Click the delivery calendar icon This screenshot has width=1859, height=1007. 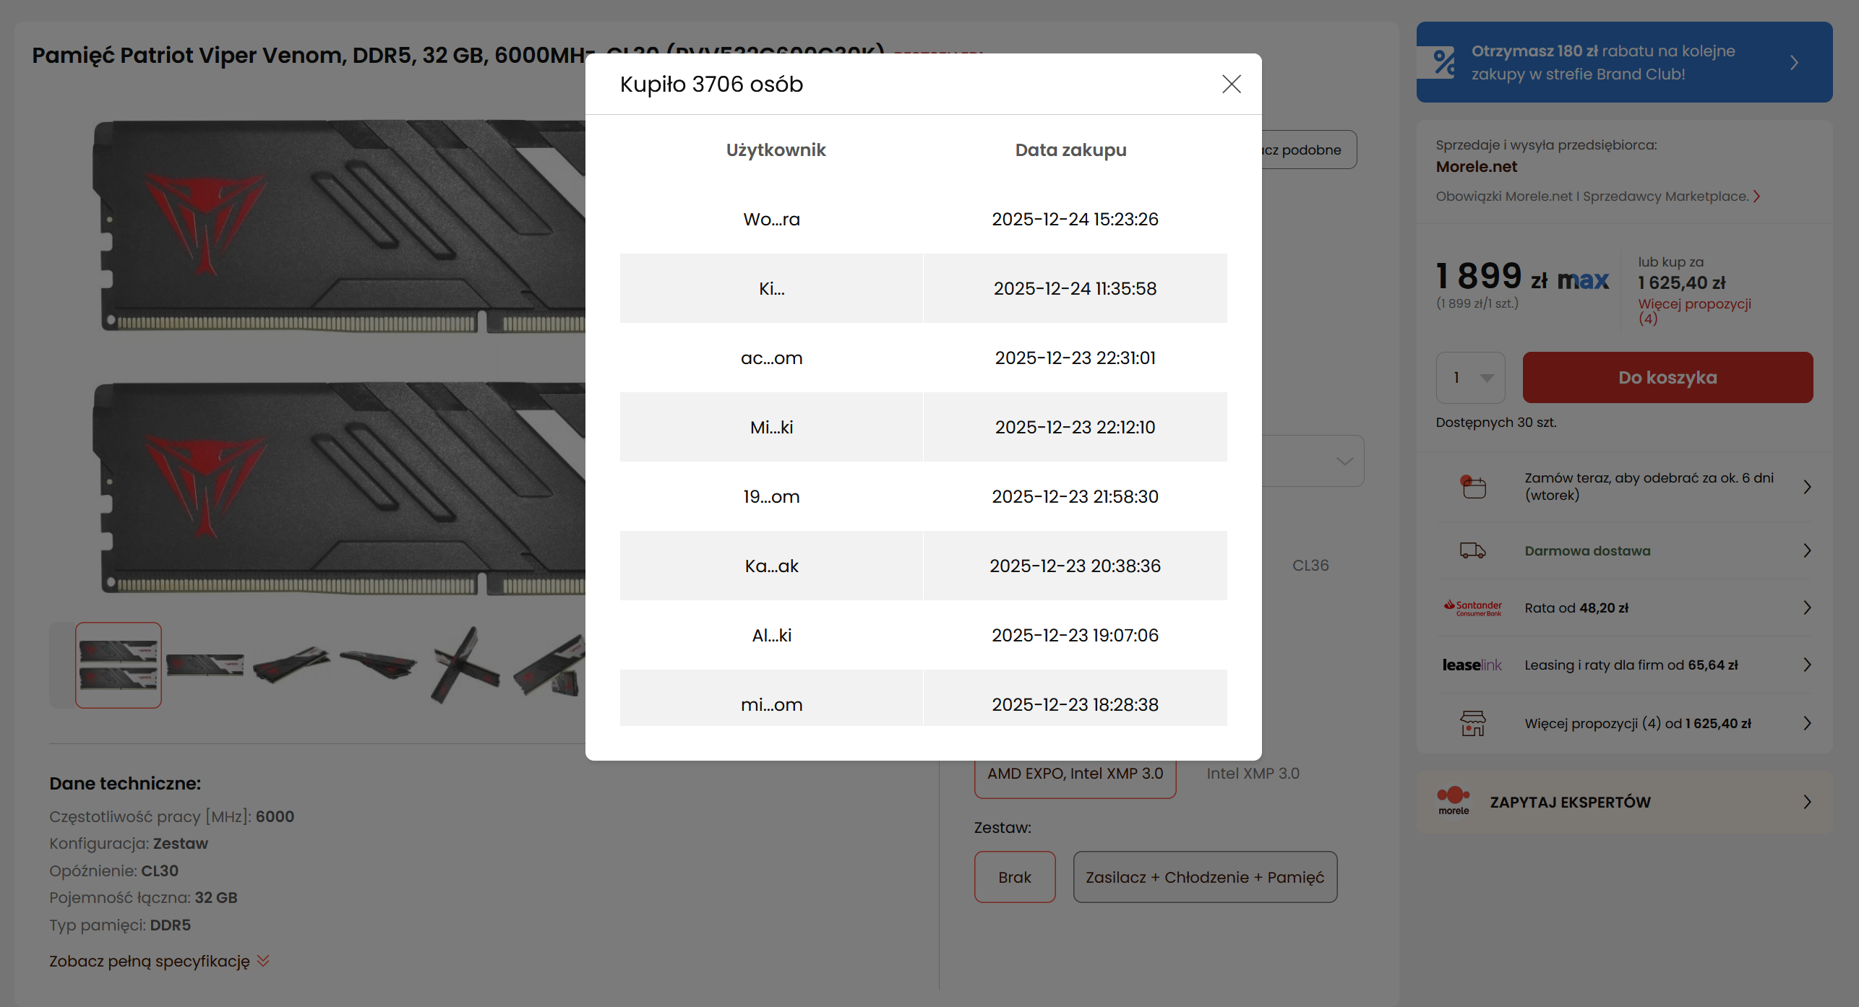(1473, 487)
